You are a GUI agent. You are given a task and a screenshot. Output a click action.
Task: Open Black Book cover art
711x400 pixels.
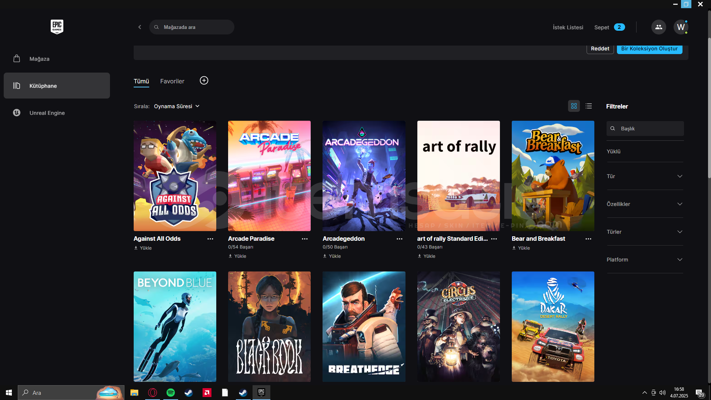(x=269, y=327)
